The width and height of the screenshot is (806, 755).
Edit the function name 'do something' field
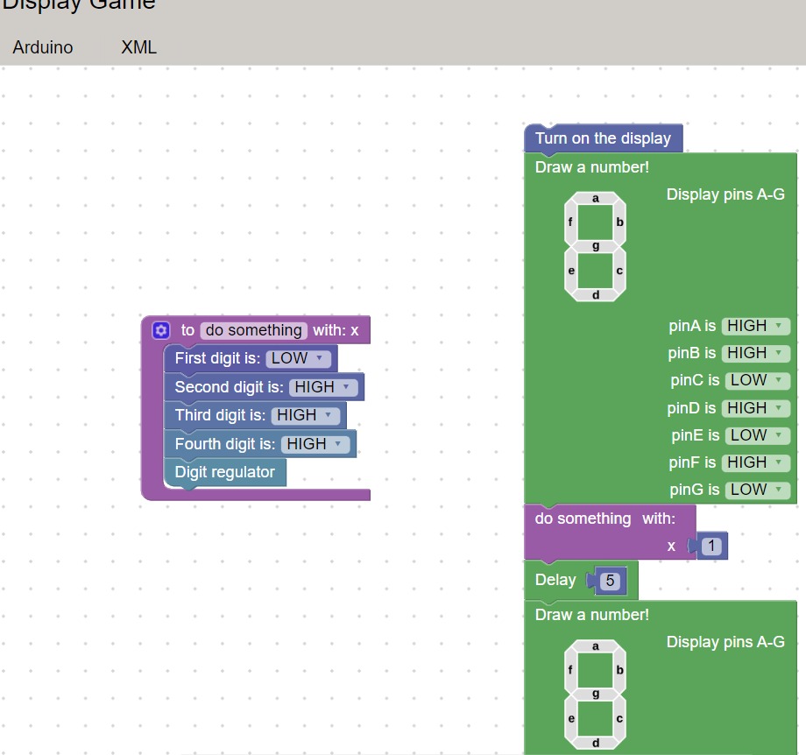253,330
